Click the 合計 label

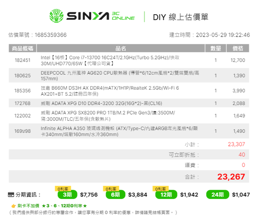point(192,177)
